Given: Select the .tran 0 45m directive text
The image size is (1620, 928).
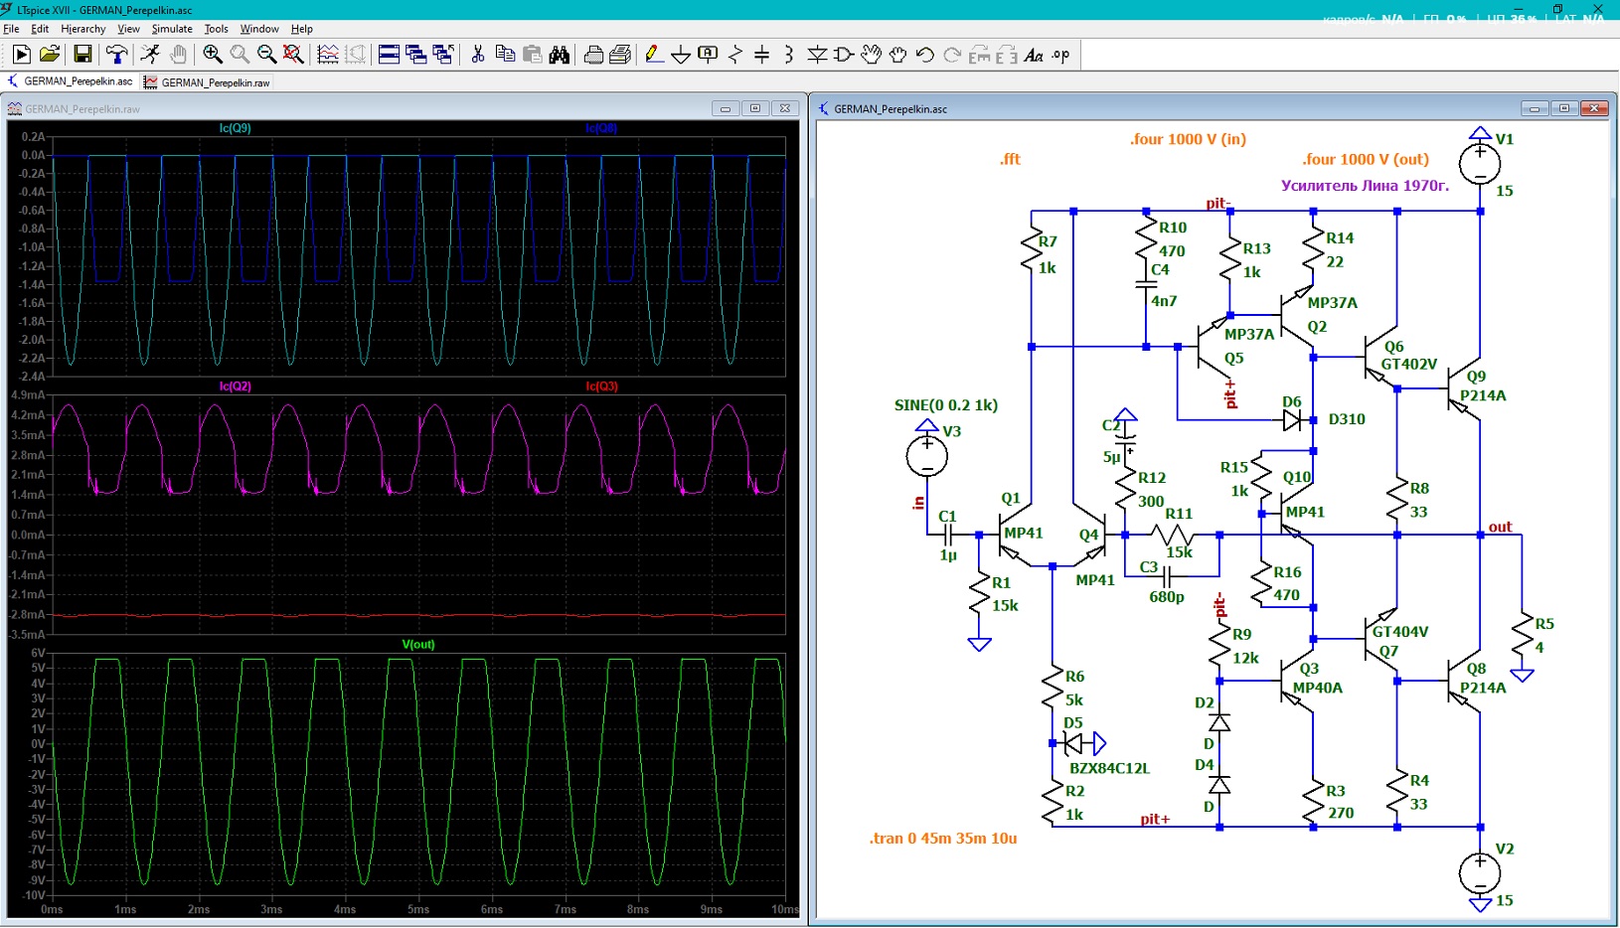Looking at the screenshot, I should (943, 838).
